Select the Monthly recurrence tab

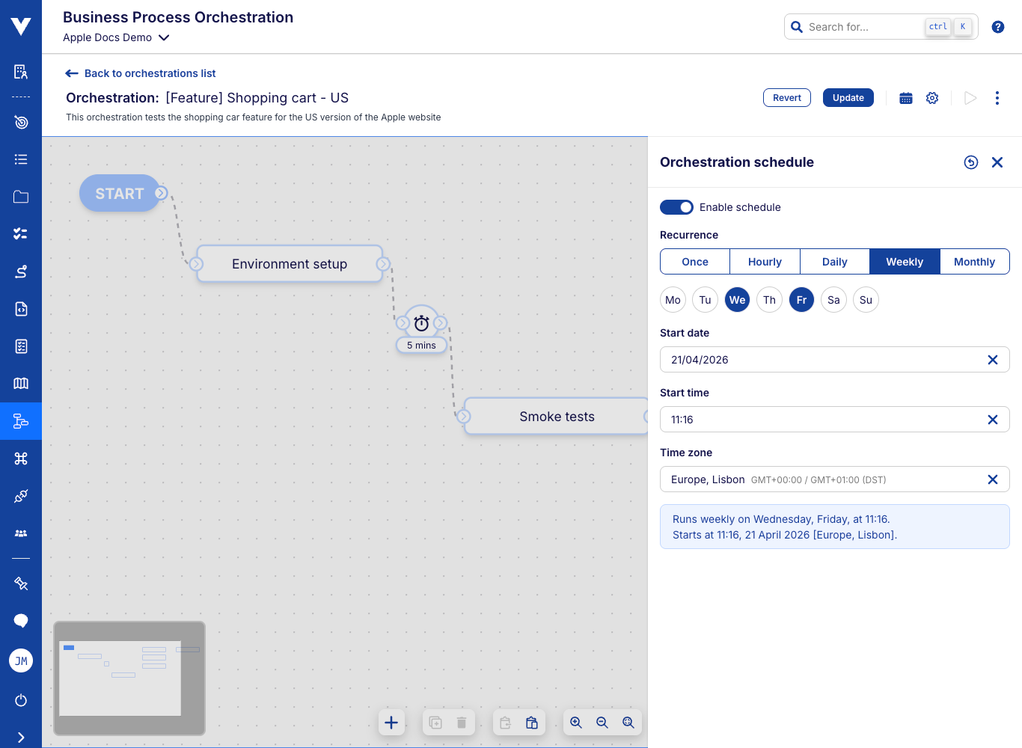click(x=974, y=262)
